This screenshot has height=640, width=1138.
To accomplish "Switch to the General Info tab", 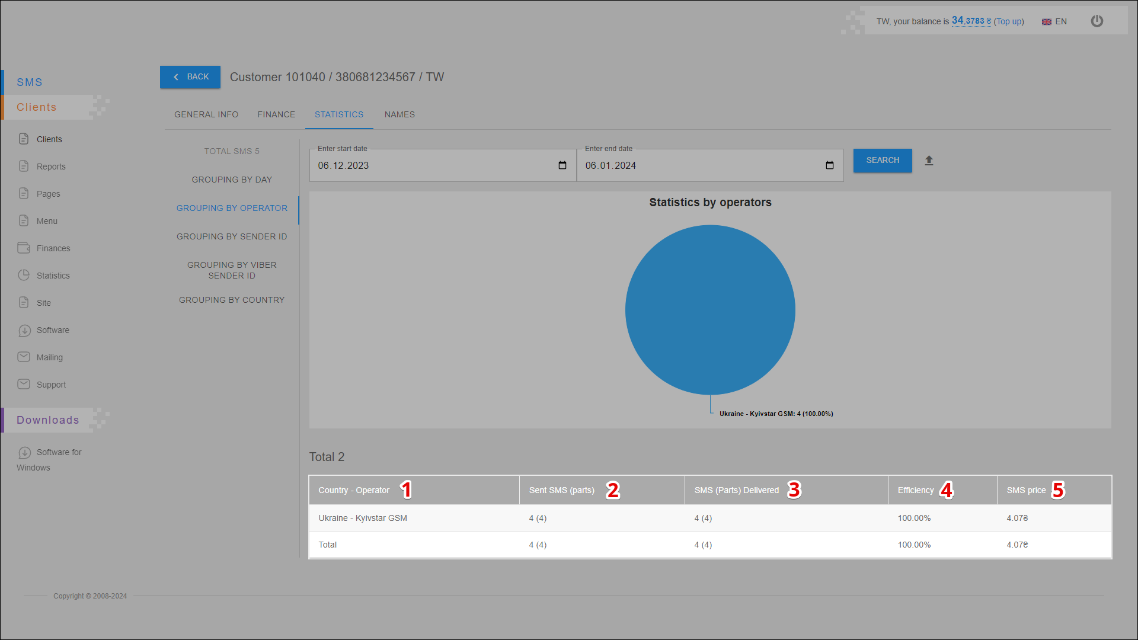I will coord(206,114).
